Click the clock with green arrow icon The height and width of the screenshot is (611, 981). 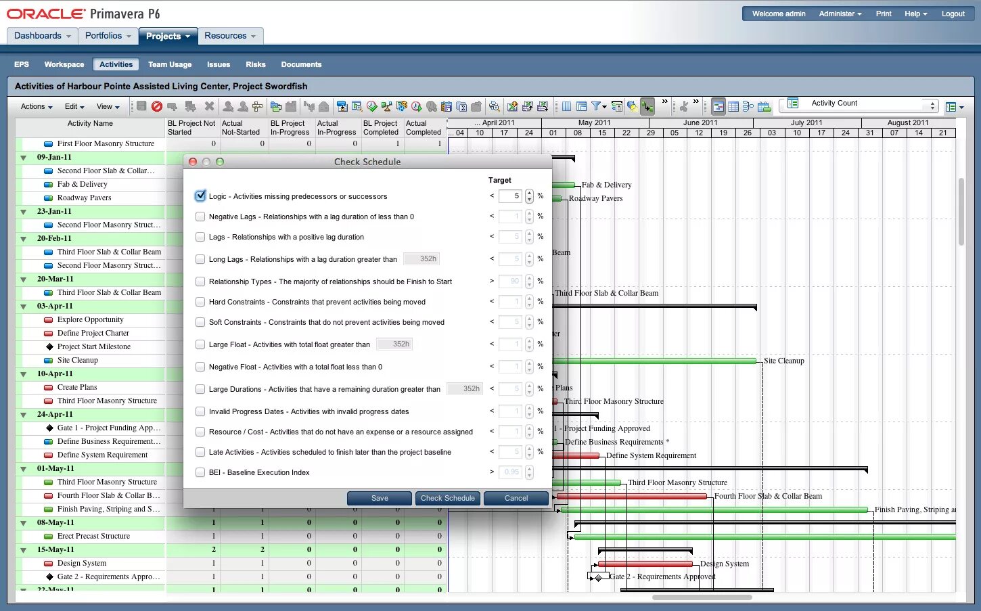coord(416,106)
